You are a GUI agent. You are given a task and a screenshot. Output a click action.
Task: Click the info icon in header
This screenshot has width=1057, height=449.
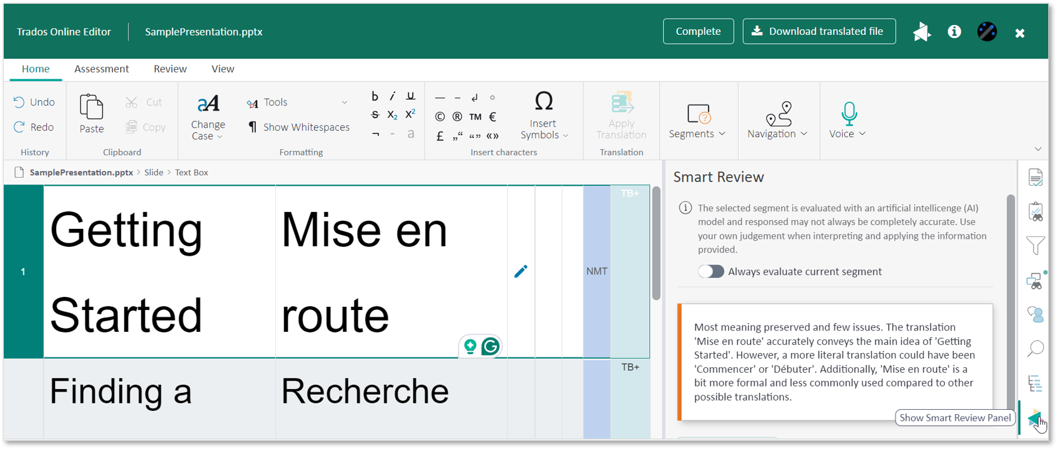pyautogui.click(x=954, y=32)
